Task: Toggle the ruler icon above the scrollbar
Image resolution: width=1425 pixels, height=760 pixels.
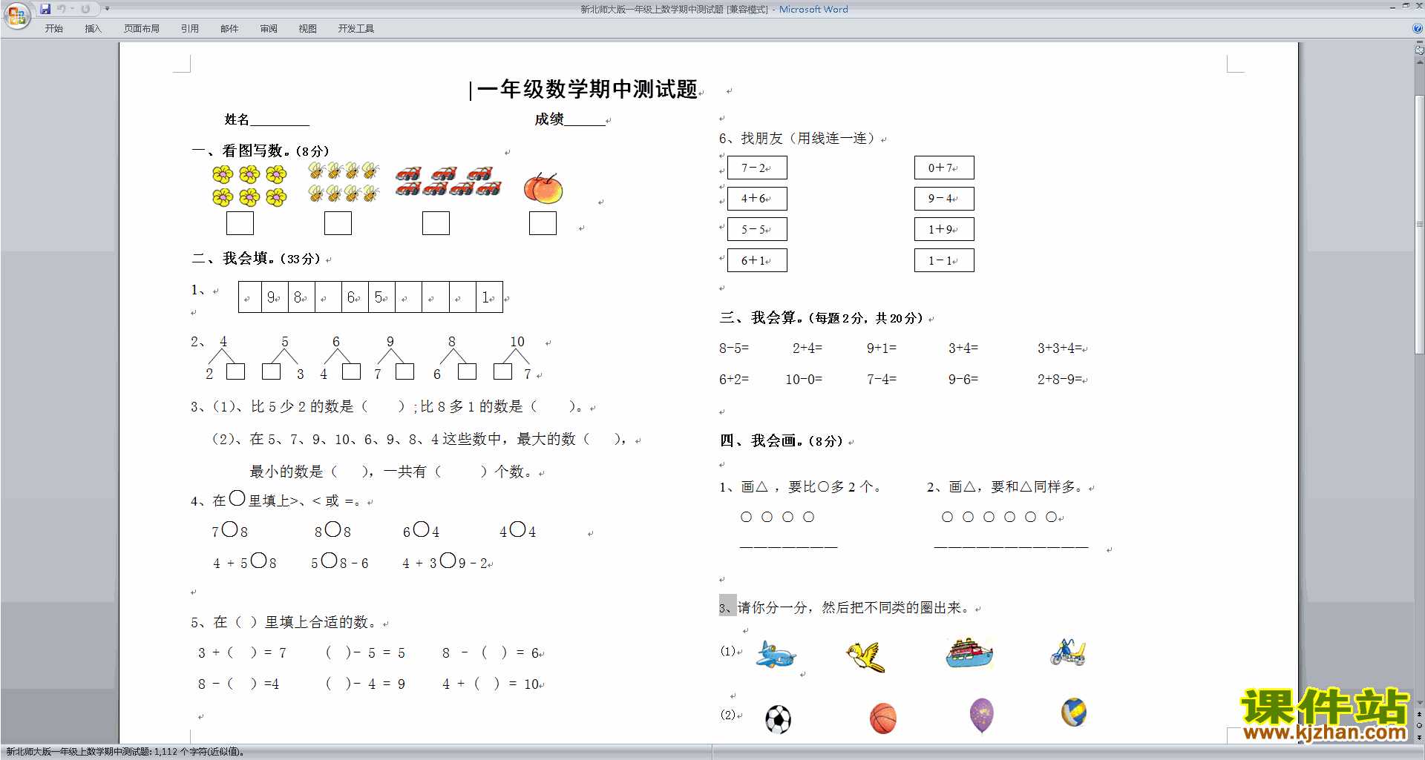Action: point(1420,50)
